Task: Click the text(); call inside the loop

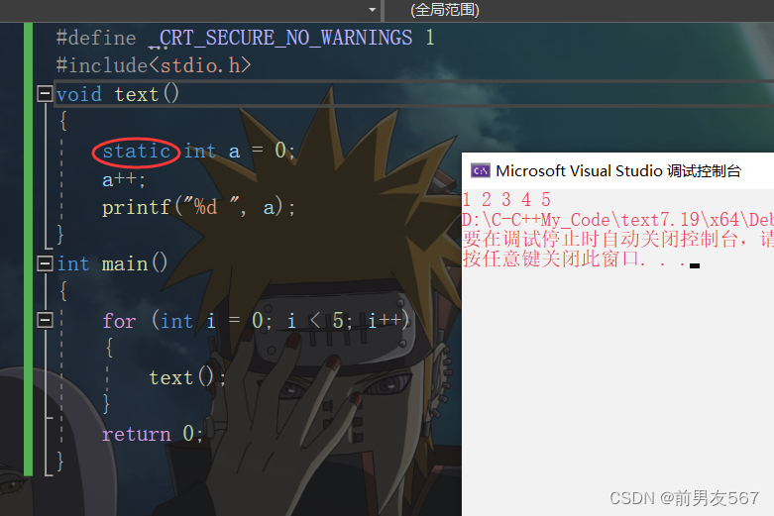Action: 187,377
